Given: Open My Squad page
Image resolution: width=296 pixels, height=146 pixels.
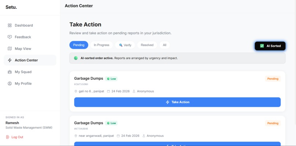Looking at the screenshot, I should pos(30,72).
